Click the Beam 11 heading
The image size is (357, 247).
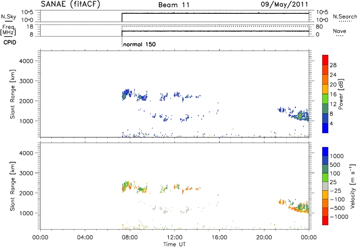(174, 5)
